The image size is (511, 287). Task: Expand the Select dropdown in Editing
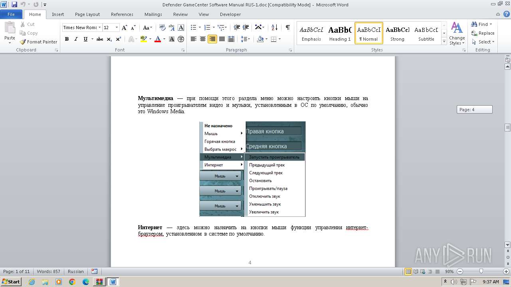pos(483,42)
